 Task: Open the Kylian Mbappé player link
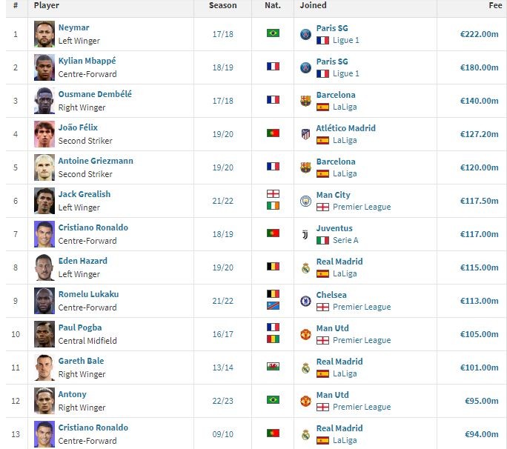coord(87,61)
